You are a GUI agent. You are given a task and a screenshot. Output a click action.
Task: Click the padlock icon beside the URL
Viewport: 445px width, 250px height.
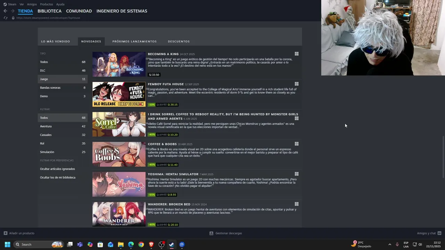(13, 18)
